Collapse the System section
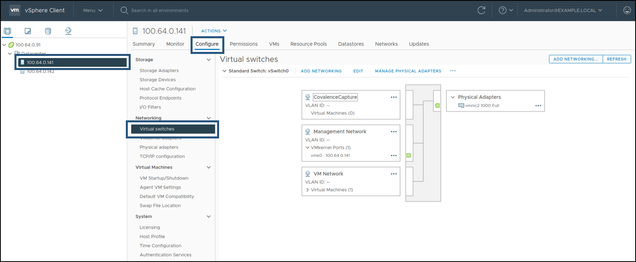 coord(209,217)
